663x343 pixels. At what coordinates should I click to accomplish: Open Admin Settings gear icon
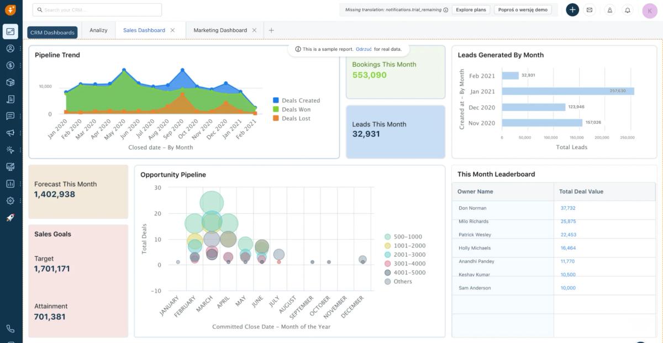tap(10, 200)
